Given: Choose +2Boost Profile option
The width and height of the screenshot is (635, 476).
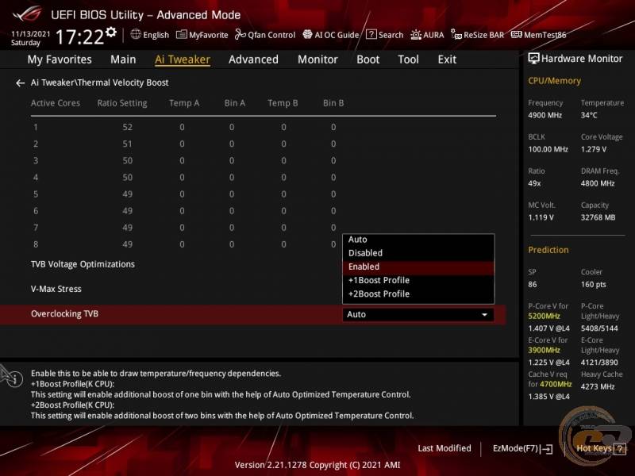Looking at the screenshot, I should 418,294.
